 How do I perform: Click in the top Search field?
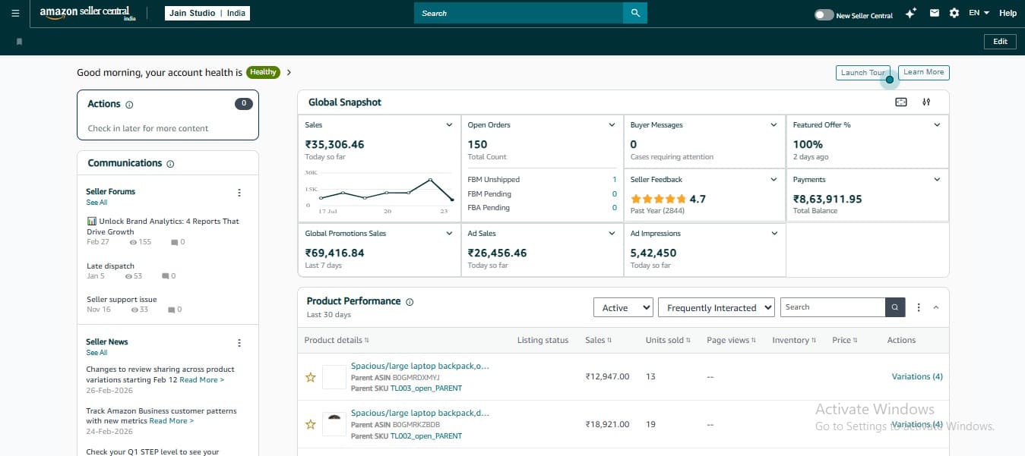(518, 13)
